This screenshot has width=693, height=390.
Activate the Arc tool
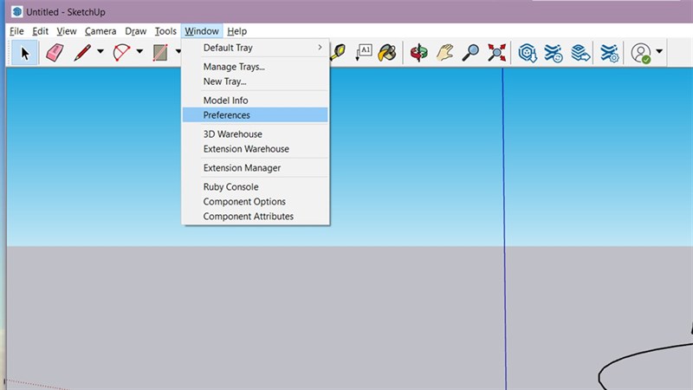pos(121,53)
